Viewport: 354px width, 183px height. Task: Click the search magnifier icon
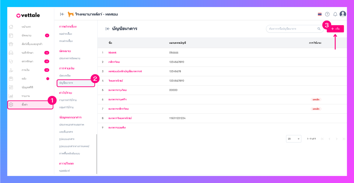point(319,29)
